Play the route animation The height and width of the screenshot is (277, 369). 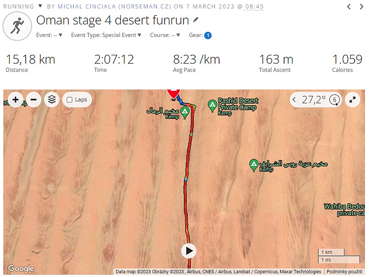(189, 251)
